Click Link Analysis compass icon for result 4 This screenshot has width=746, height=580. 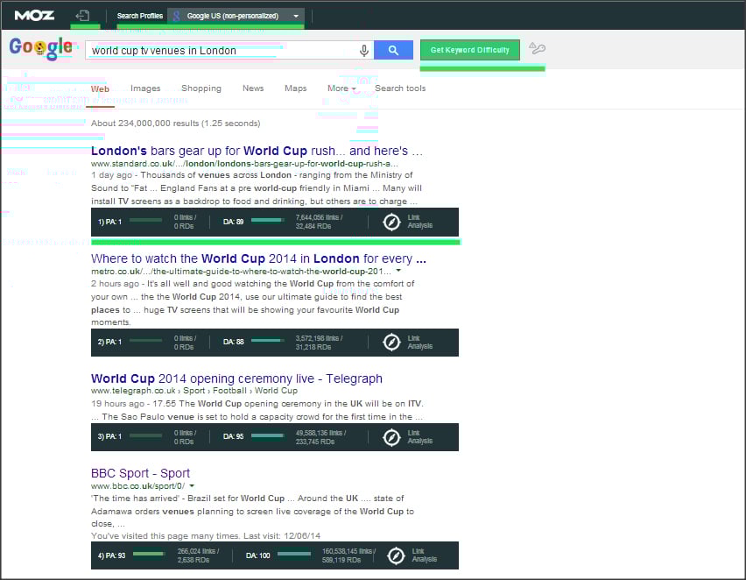pyautogui.click(x=396, y=555)
